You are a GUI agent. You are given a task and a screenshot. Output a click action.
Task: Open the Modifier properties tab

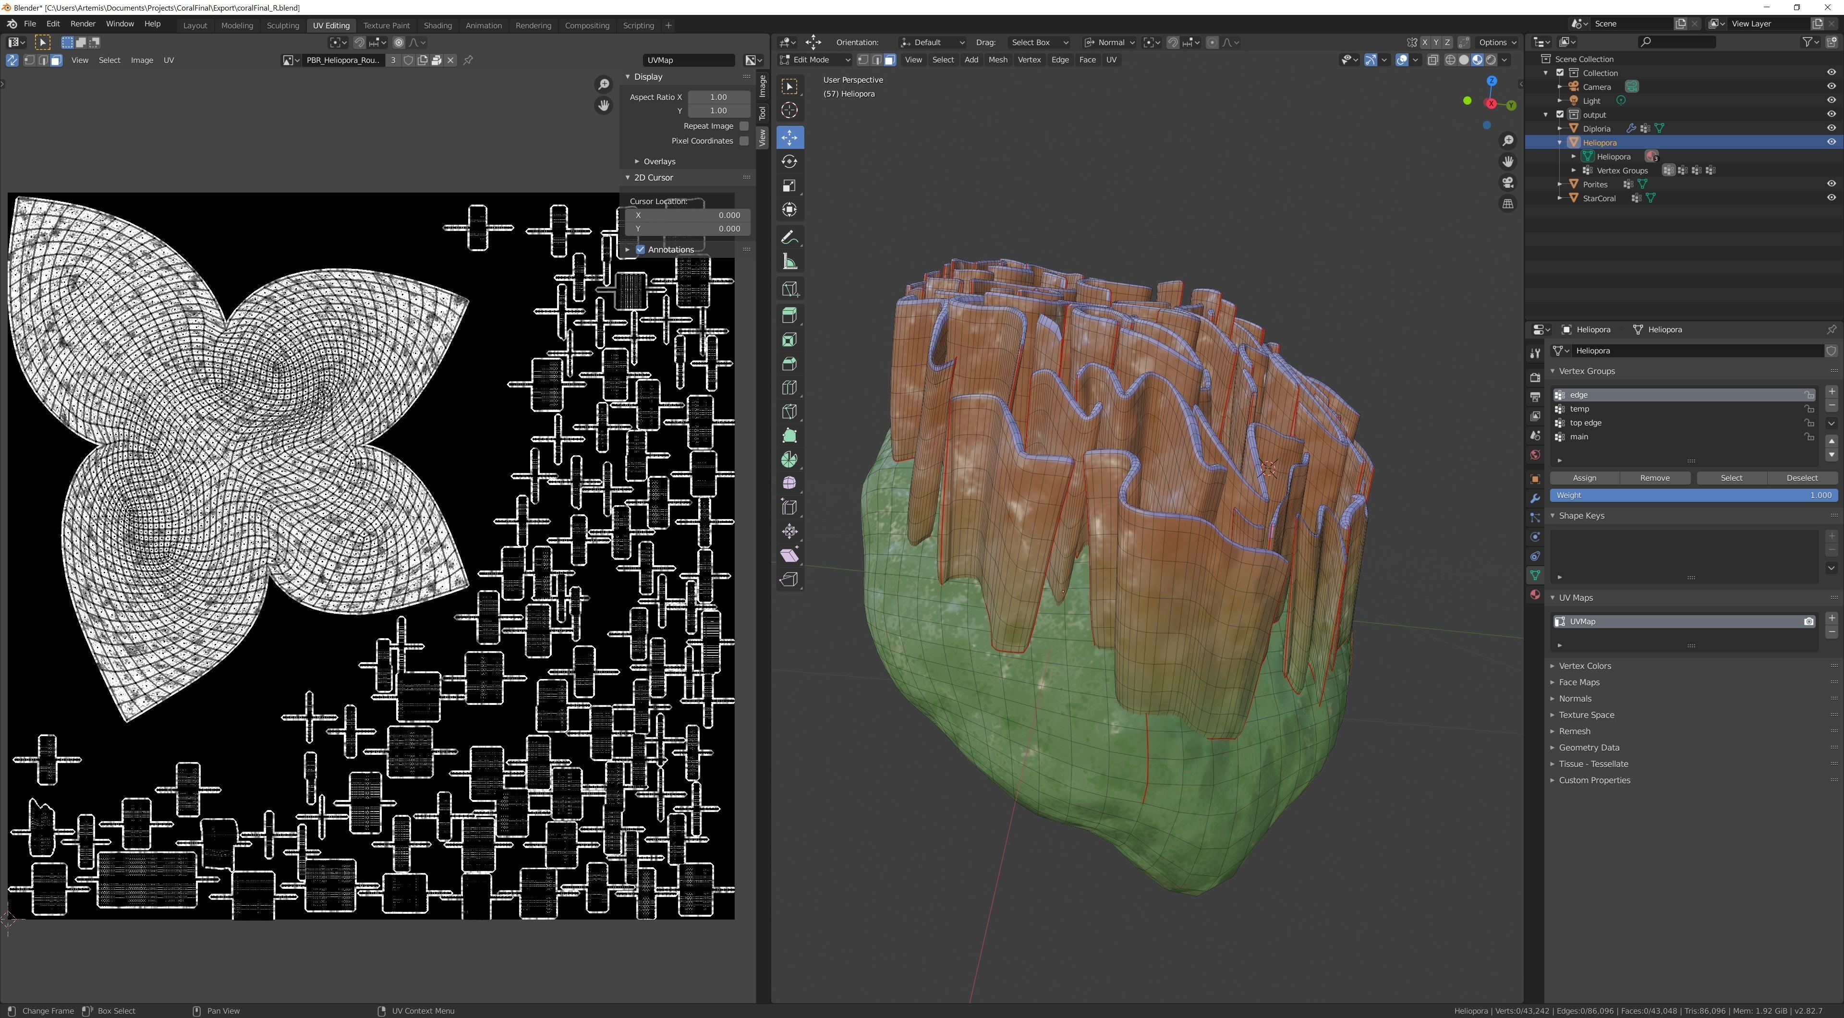coord(1535,498)
